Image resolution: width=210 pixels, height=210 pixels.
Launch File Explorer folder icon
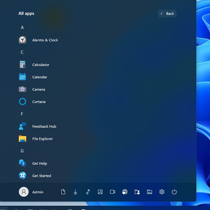tap(23, 139)
